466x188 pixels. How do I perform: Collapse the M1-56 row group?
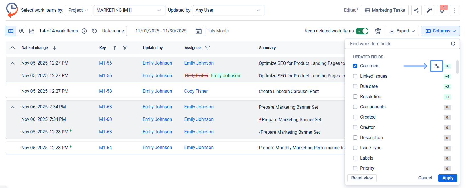click(13, 63)
